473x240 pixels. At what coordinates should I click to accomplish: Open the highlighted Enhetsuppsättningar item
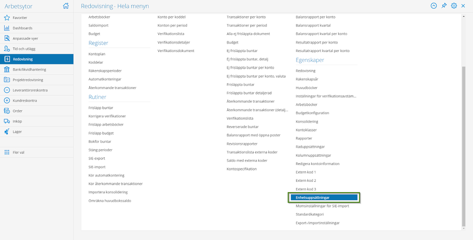(x=324, y=197)
